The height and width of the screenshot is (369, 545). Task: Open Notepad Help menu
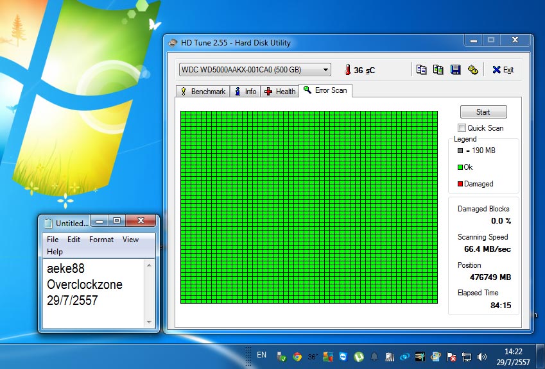[55, 251]
